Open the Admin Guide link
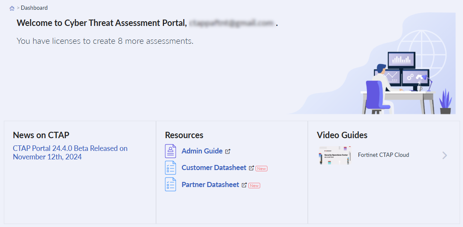 [x=202, y=151]
